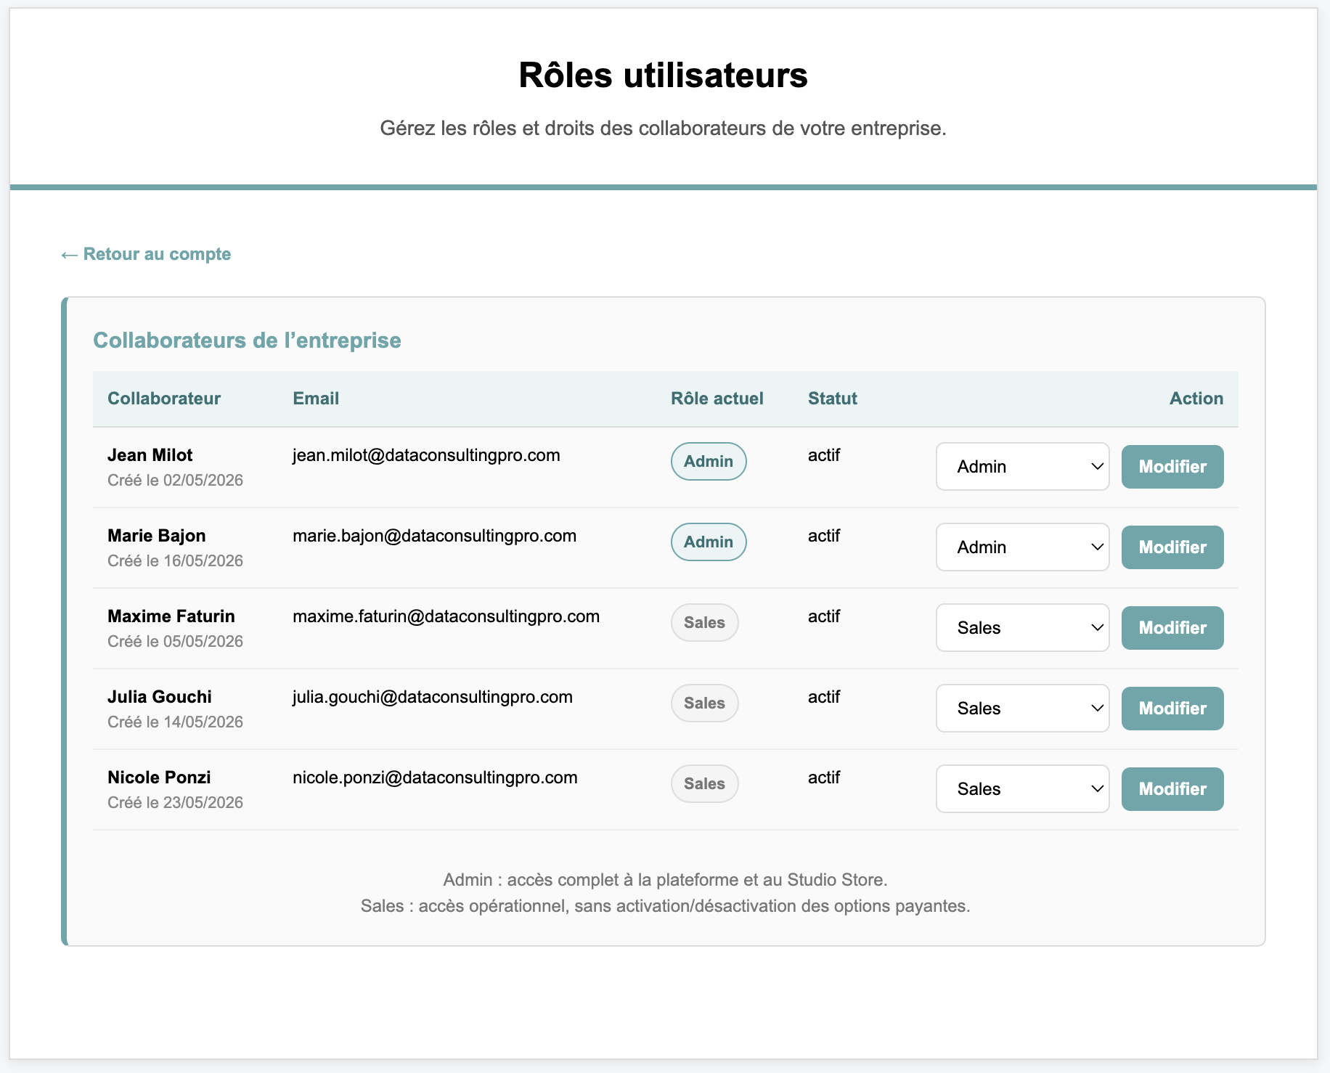This screenshot has width=1330, height=1073.
Task: Click Créé le 14/05/2026 date
Action: tap(175, 722)
